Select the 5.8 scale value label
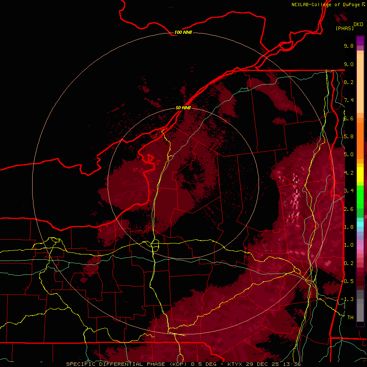The height and width of the screenshot is (367, 367). pyautogui.click(x=349, y=137)
